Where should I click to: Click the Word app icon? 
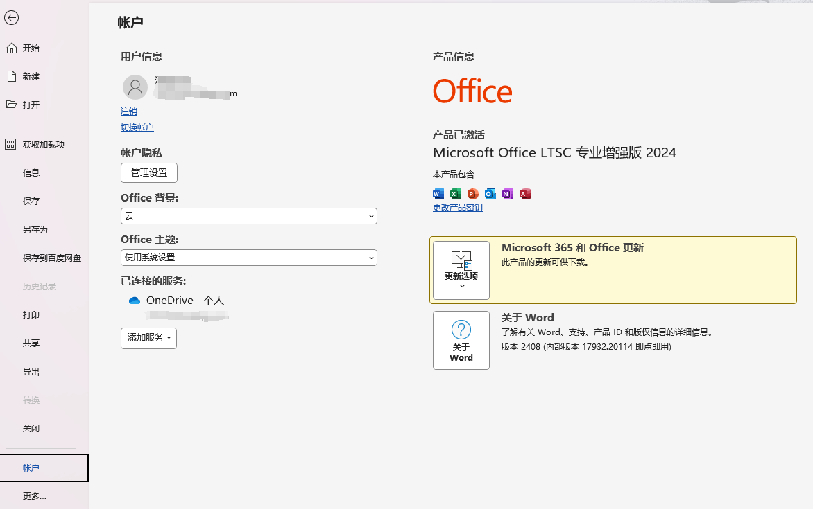[x=438, y=194]
